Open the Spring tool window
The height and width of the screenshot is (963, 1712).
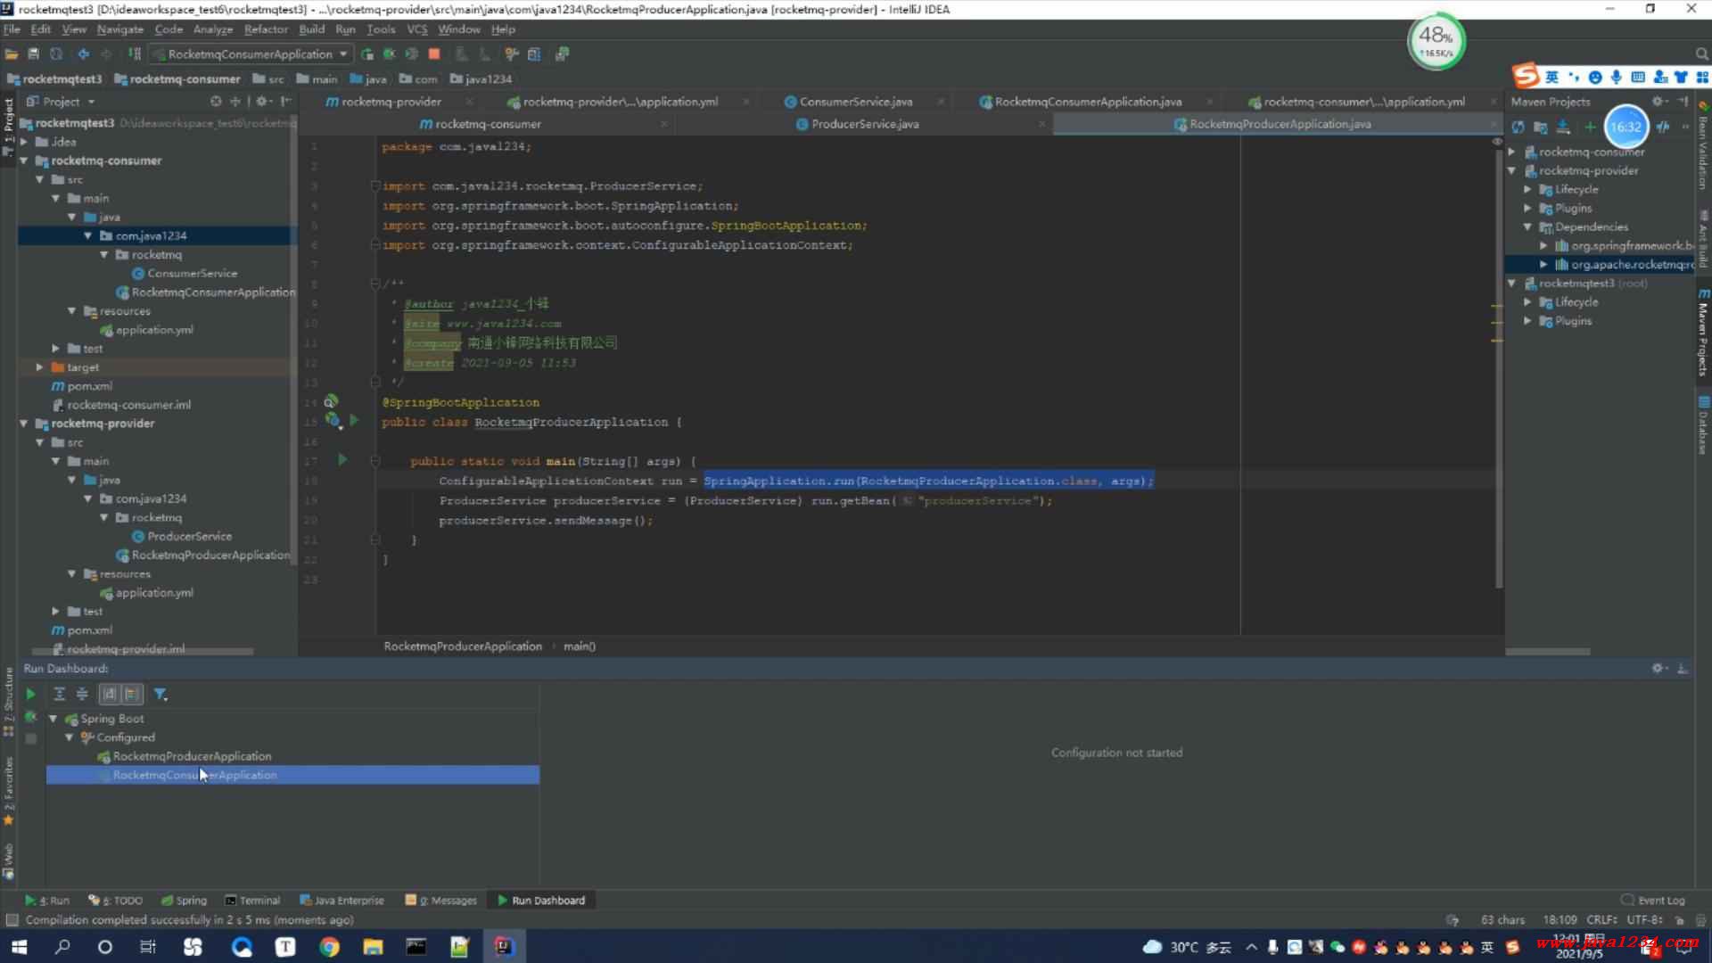pos(184,901)
